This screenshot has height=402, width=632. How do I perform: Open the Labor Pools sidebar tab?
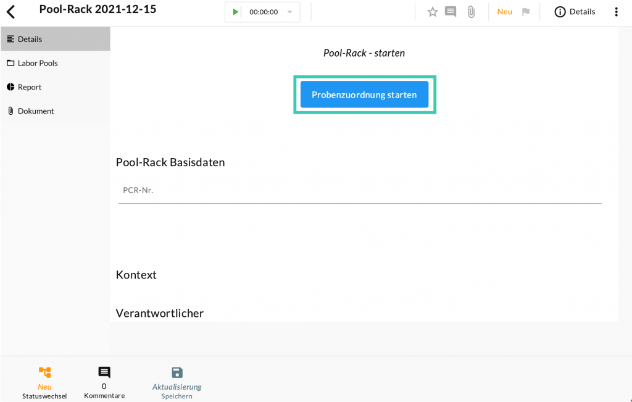(x=55, y=63)
